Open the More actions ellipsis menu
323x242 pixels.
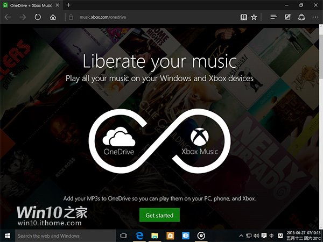pos(315,17)
